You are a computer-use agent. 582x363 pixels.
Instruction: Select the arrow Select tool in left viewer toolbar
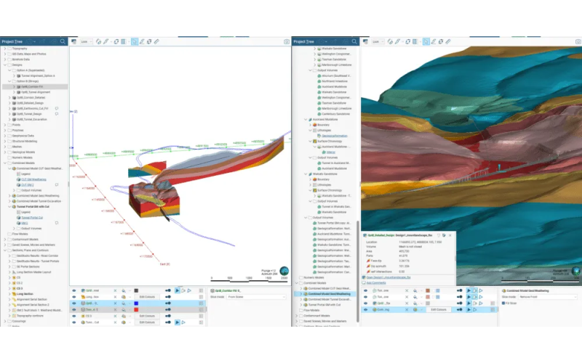coord(135,41)
